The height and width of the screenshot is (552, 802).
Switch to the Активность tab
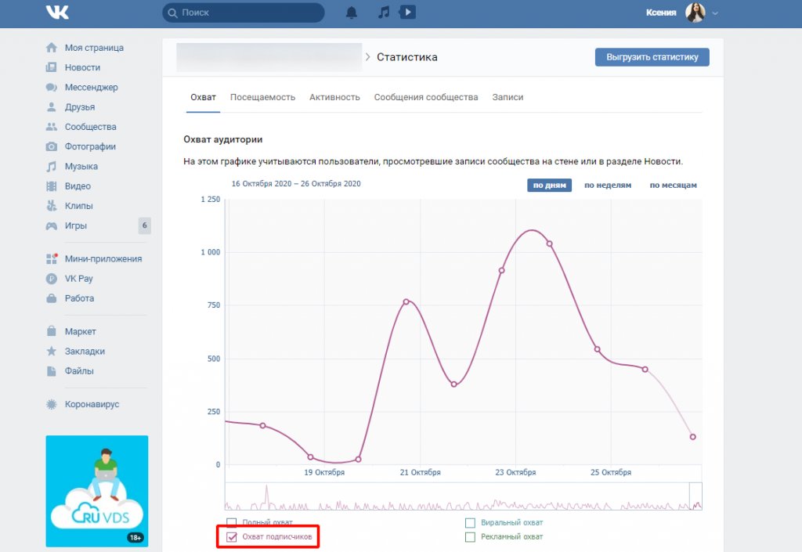click(334, 97)
